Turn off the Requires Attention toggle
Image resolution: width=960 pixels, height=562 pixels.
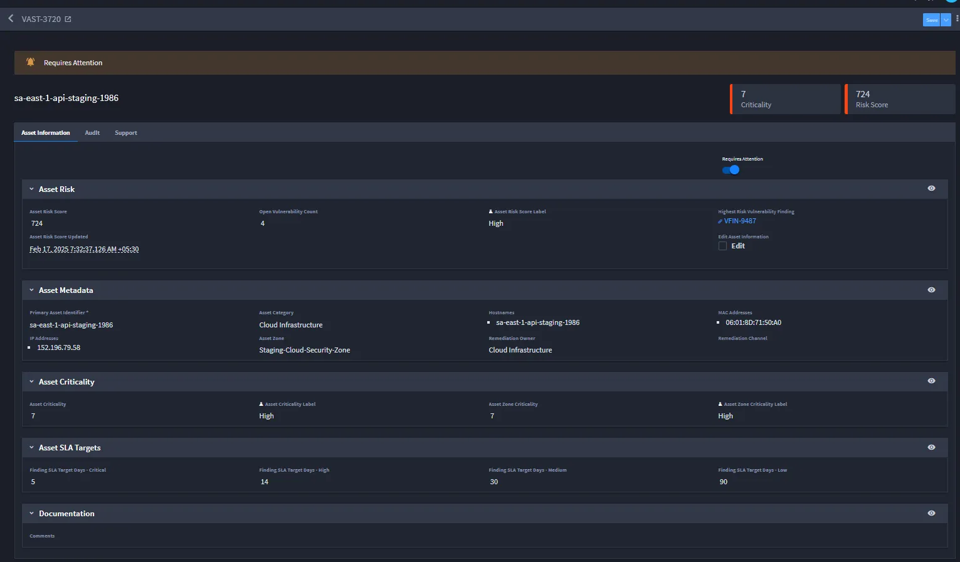[731, 170]
